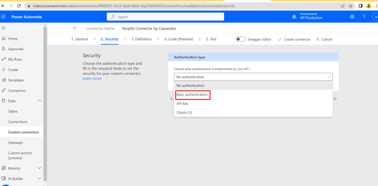The width and height of the screenshot is (378, 186).
Task: Click the share page icon in address bar
Action: [343, 6]
